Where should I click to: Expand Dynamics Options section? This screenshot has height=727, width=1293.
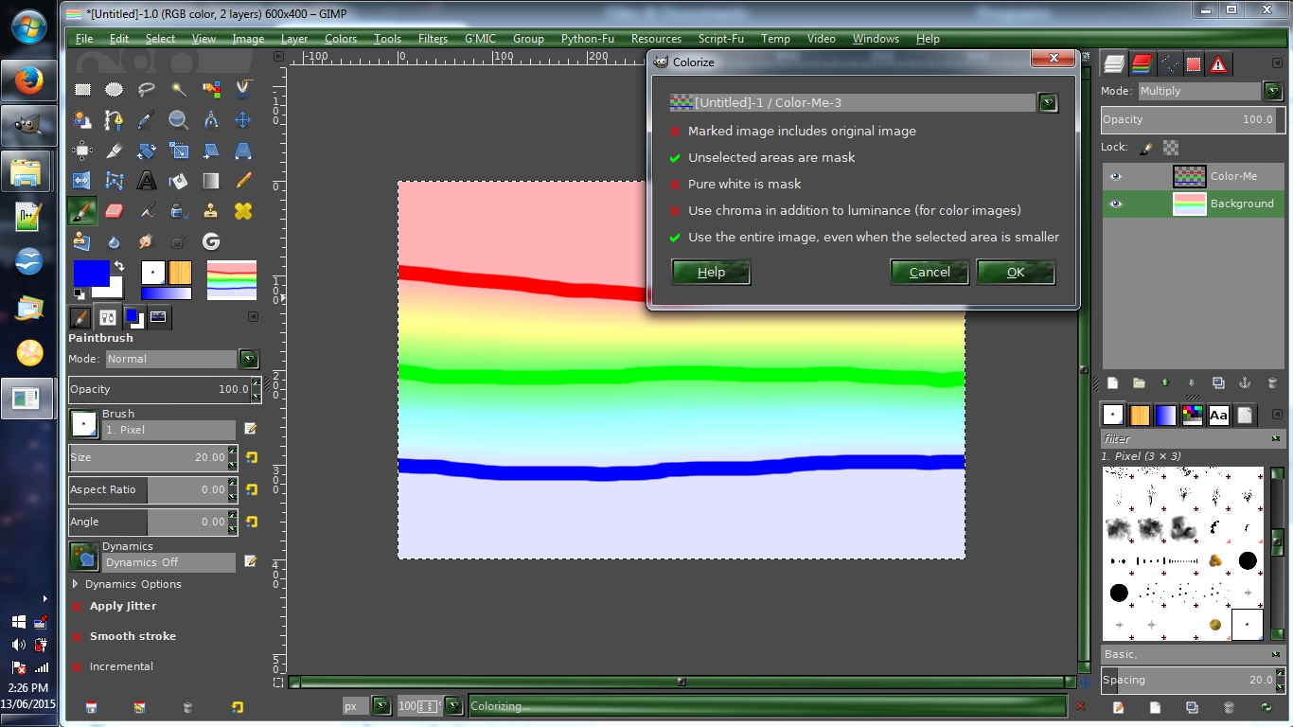76,584
